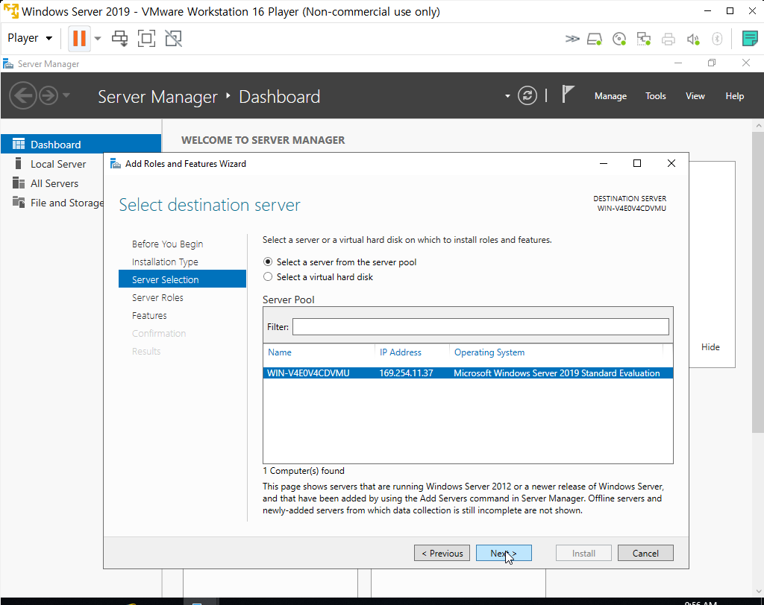Click the Server Manager title bar icon
The image size is (764, 605).
[x=7, y=64]
